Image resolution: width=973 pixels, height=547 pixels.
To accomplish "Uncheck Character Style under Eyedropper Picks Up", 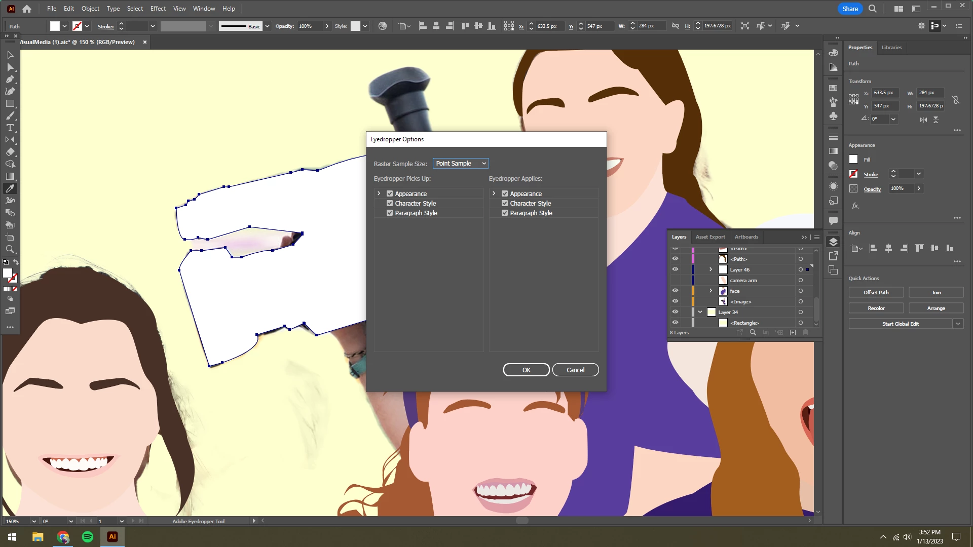I will click(390, 203).
